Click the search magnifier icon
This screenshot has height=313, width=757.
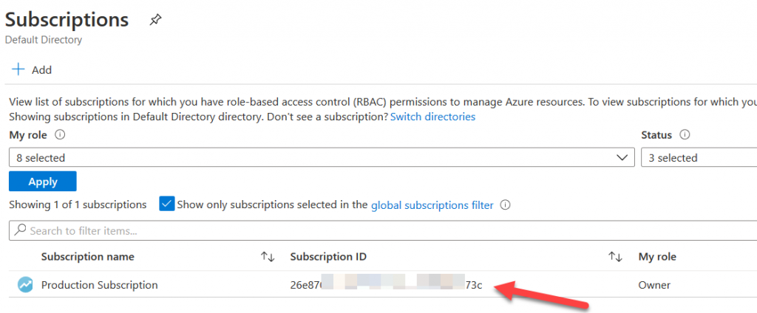click(21, 230)
